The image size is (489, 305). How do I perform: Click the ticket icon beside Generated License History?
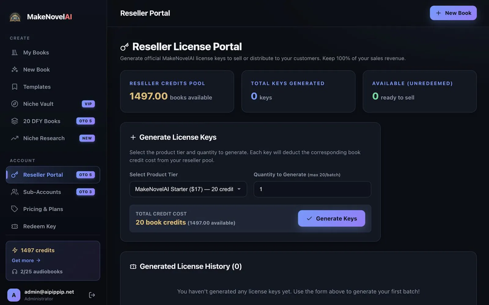click(133, 267)
